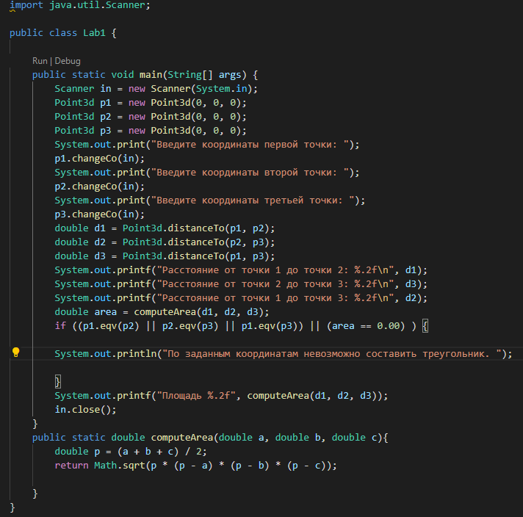Image resolution: width=523 pixels, height=517 pixels.
Task: Click the highlighted closing brace of the if block
Action: point(58,382)
